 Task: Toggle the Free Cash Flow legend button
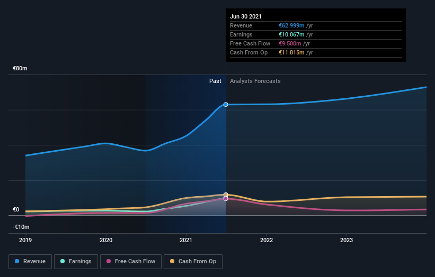click(x=131, y=262)
